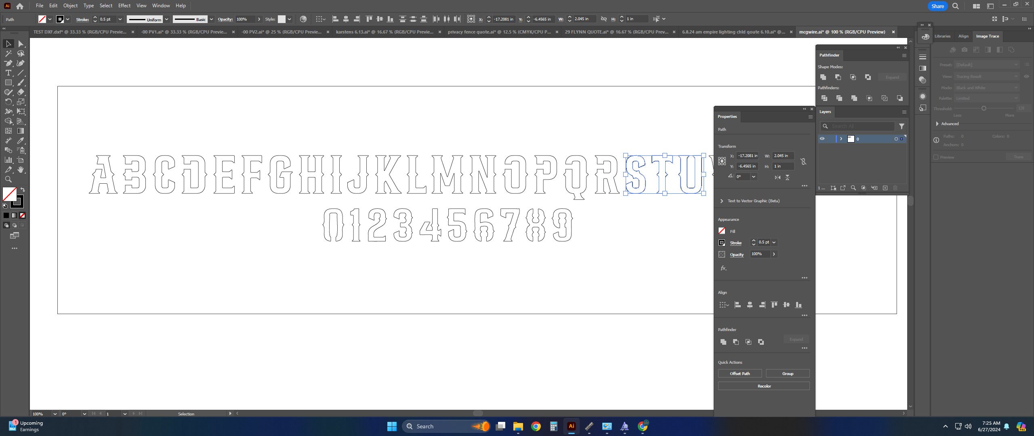Open the Object menu
The height and width of the screenshot is (436, 1034).
(70, 5)
